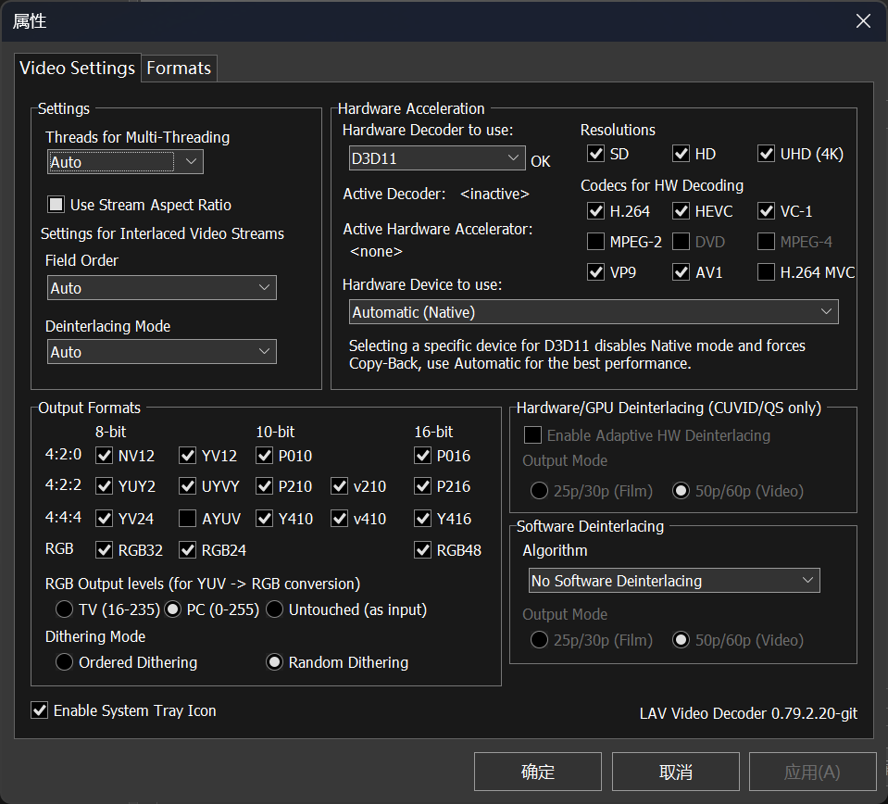The image size is (888, 804).
Task: Open the Deinterlacing Mode dropdown
Action: 161,352
